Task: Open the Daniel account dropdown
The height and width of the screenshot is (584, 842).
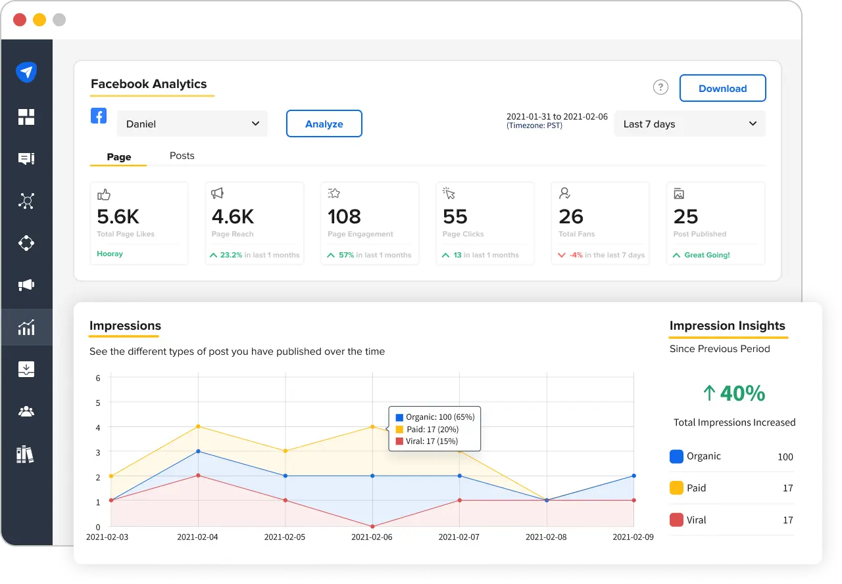Action: click(192, 124)
